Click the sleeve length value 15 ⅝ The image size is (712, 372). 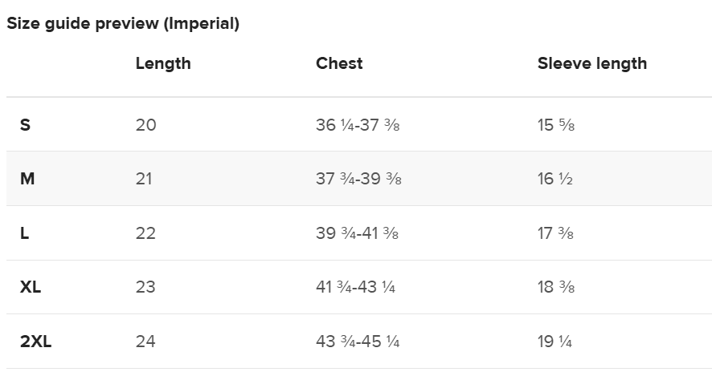(x=556, y=124)
